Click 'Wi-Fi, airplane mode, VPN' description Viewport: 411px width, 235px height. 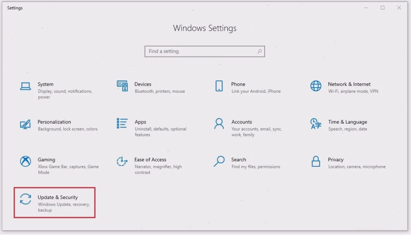[x=353, y=91]
